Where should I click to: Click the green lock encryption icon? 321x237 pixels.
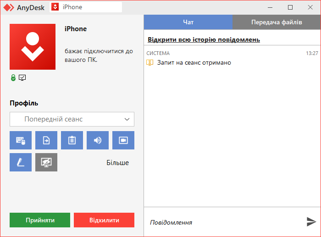pyautogui.click(x=13, y=78)
